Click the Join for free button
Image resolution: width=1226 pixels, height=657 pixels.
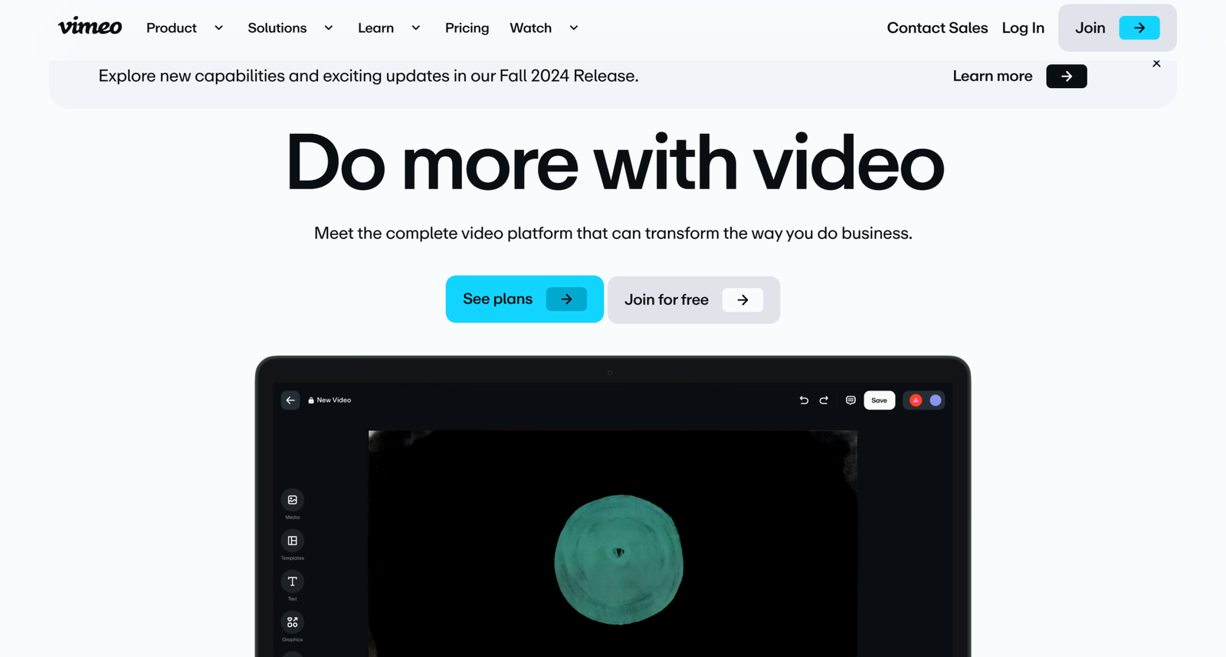(x=694, y=300)
